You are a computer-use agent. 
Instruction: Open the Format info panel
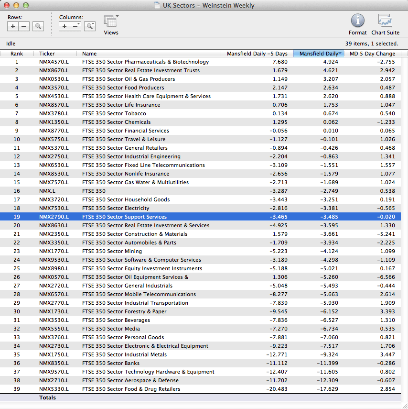(x=357, y=21)
